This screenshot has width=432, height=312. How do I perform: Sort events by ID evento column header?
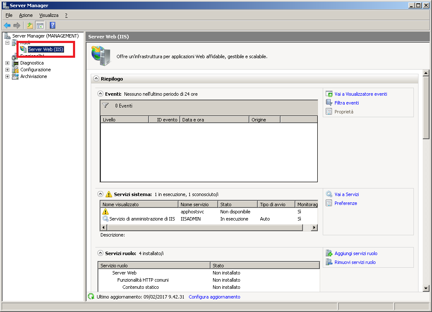[x=165, y=119]
